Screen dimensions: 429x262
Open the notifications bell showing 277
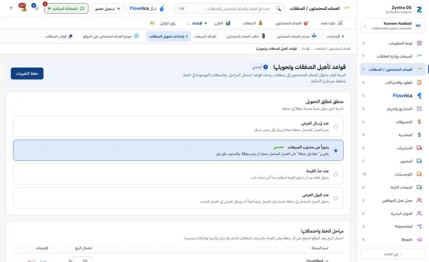[x=24, y=8]
